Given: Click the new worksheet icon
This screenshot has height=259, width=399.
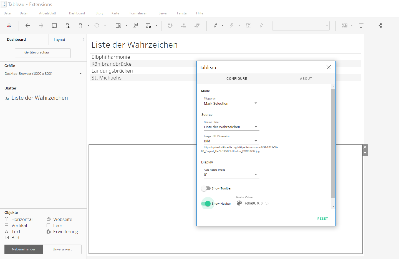Looking at the screenshot, I should (118, 25).
